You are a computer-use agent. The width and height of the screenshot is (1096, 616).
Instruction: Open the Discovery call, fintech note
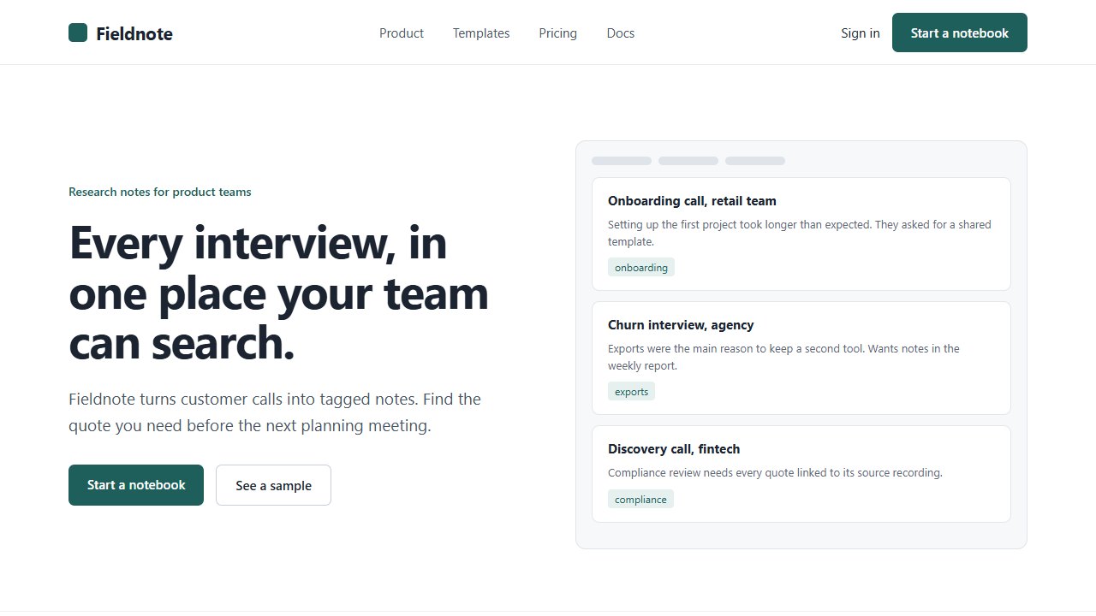[x=801, y=474]
